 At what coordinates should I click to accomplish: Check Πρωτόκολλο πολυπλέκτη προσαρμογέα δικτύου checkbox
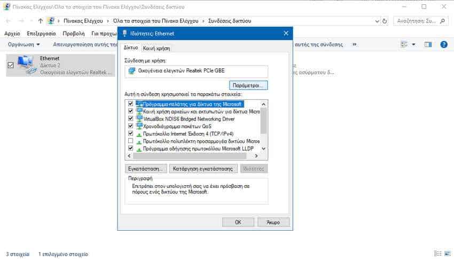tap(130, 141)
